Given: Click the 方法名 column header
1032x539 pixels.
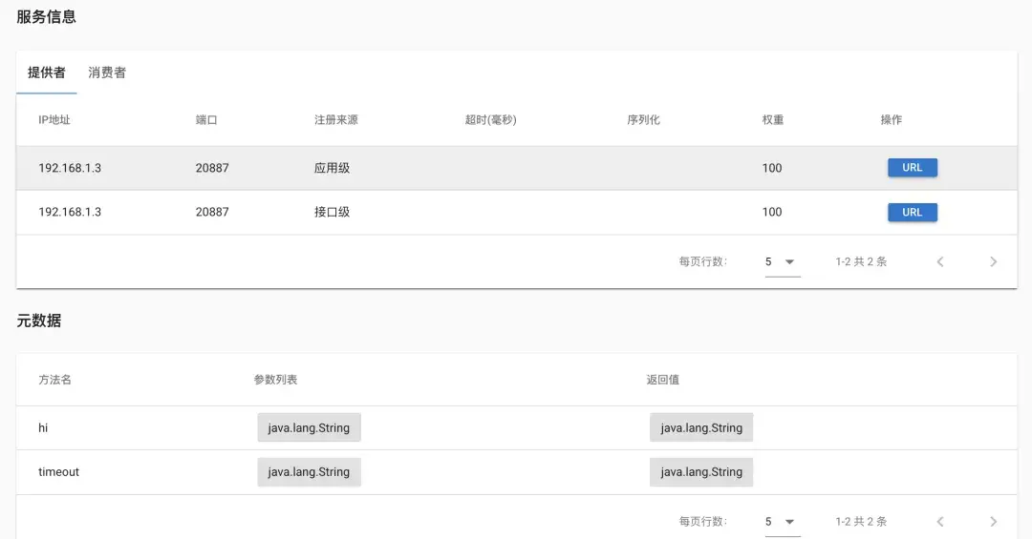Looking at the screenshot, I should point(54,380).
